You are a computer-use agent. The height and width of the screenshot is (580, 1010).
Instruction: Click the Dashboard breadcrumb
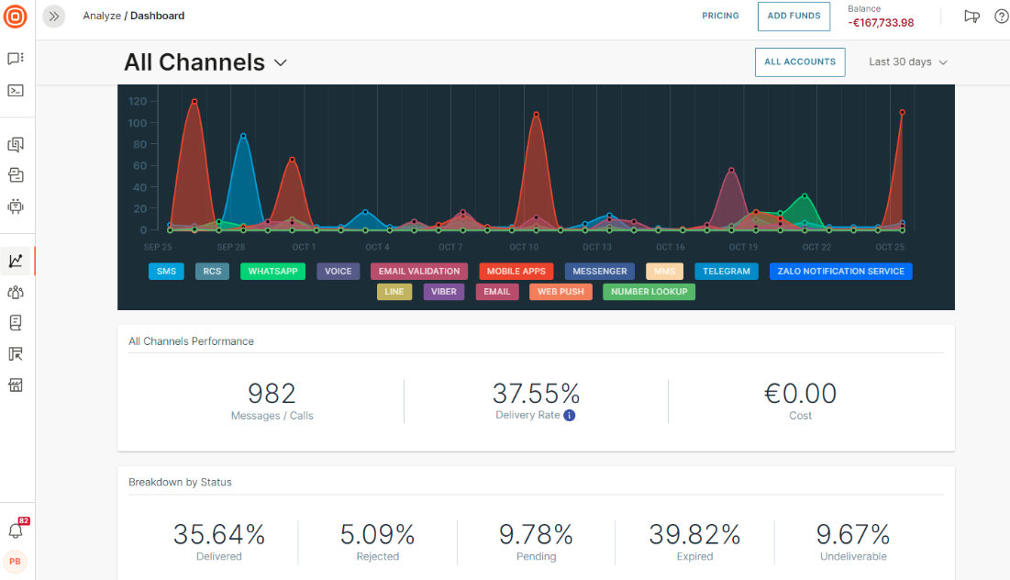point(157,16)
